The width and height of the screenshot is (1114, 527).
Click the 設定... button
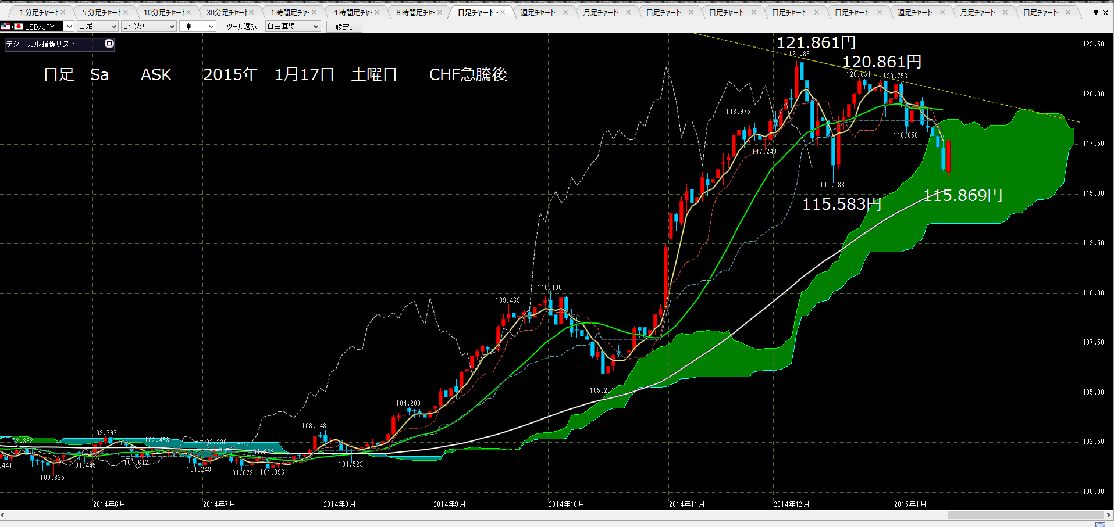tap(344, 27)
